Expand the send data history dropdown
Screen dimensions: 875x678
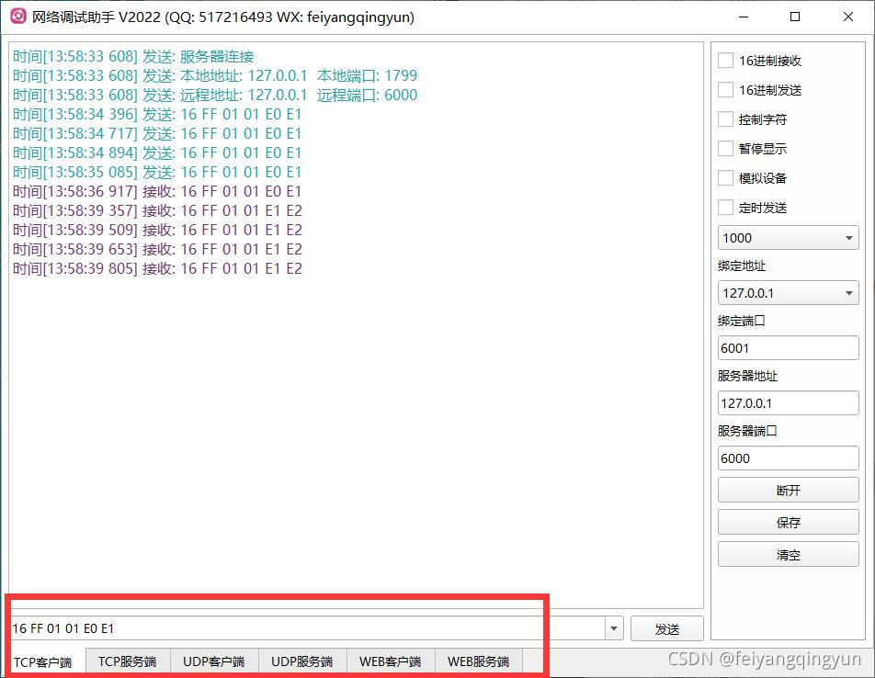[612, 628]
